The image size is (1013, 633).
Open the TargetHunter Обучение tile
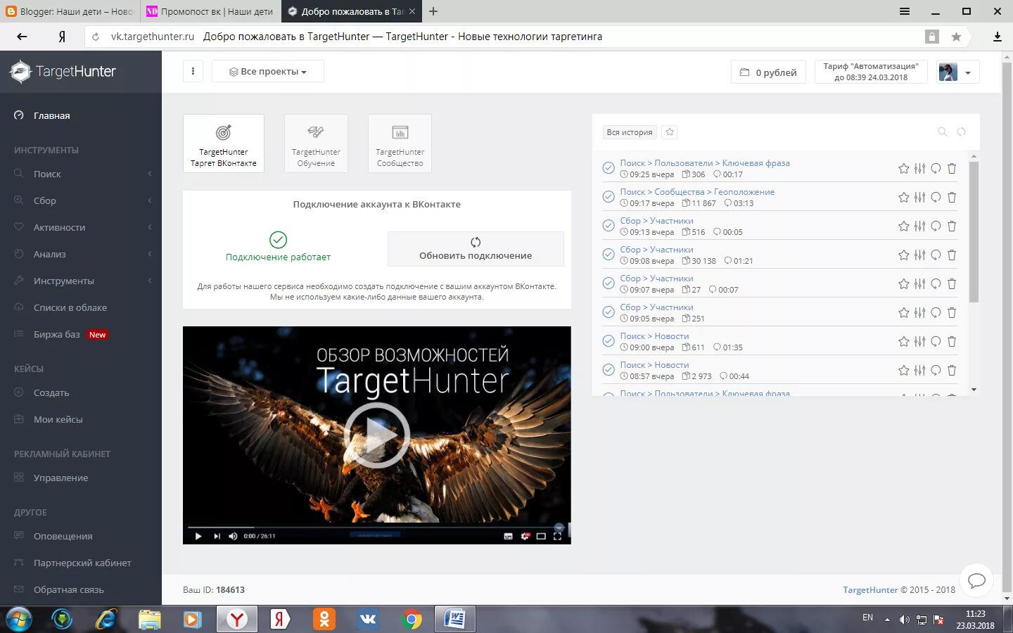pos(316,143)
